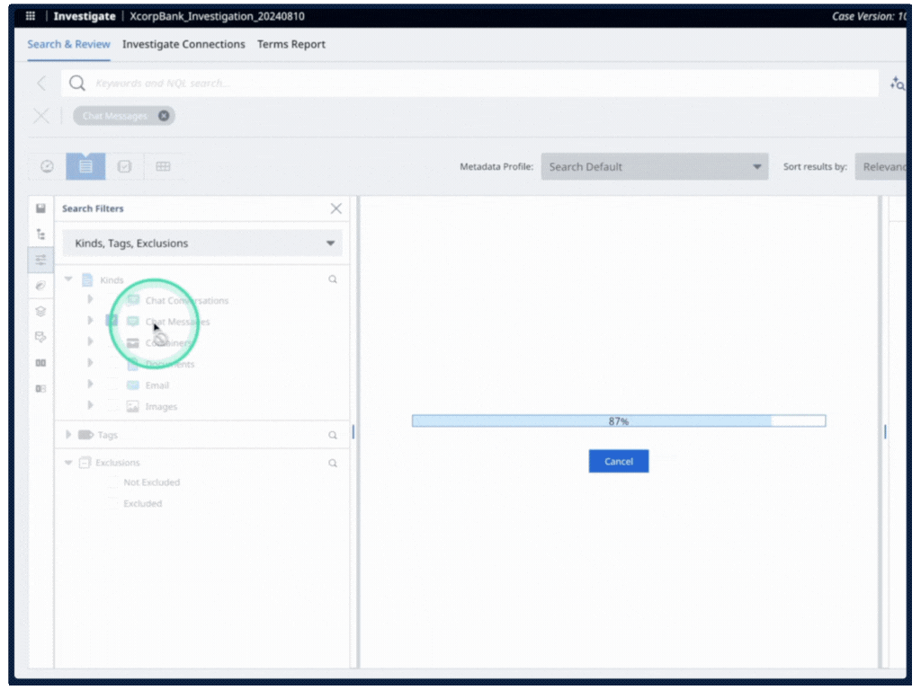Viewport: 921px width, 690px height.
Task: Select the filter sliders sidebar icon
Action: [40, 260]
